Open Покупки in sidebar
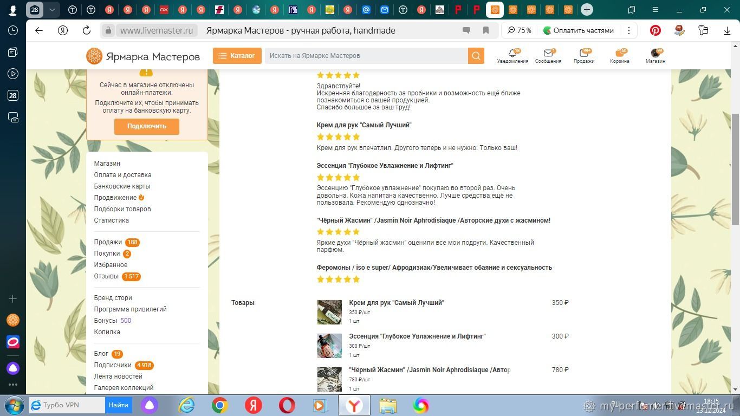 coord(112,253)
